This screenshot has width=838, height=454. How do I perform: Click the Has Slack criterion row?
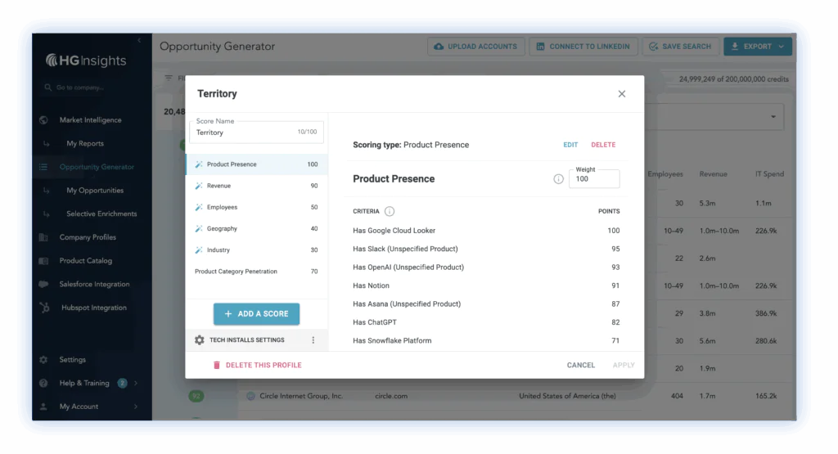click(x=486, y=249)
